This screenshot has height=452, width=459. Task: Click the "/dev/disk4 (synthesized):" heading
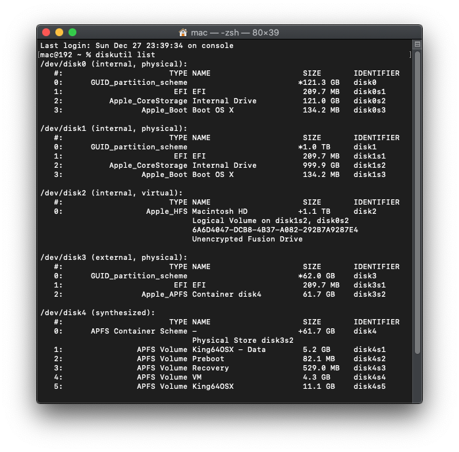[97, 313]
